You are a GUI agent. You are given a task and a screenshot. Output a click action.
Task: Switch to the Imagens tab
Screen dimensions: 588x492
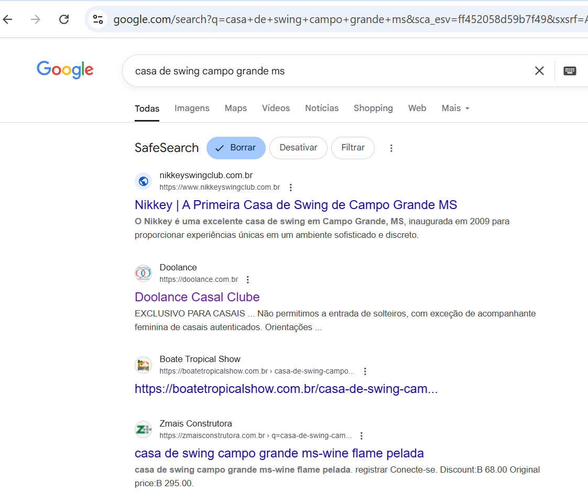click(192, 108)
